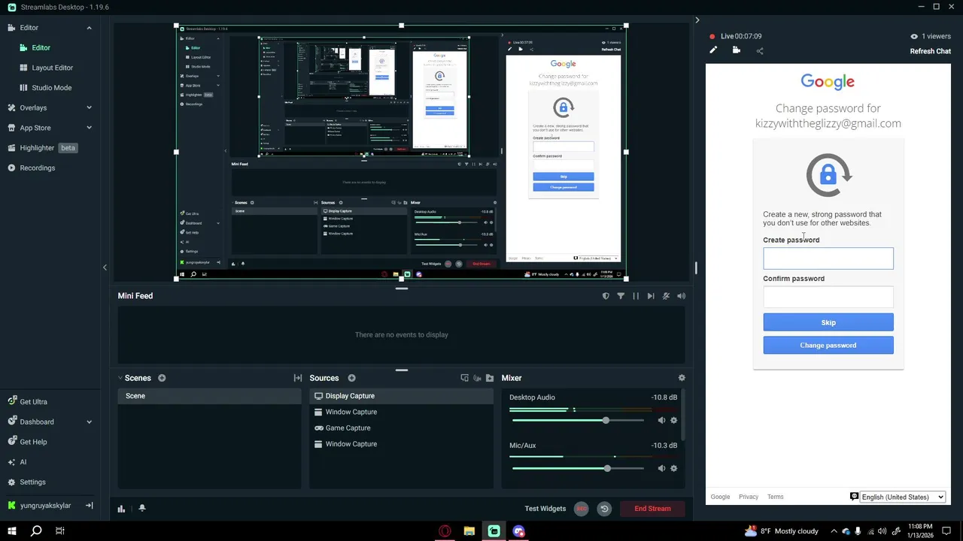
Task: Click the audio-only sources icon in Sources header
Action: pyautogui.click(x=477, y=378)
